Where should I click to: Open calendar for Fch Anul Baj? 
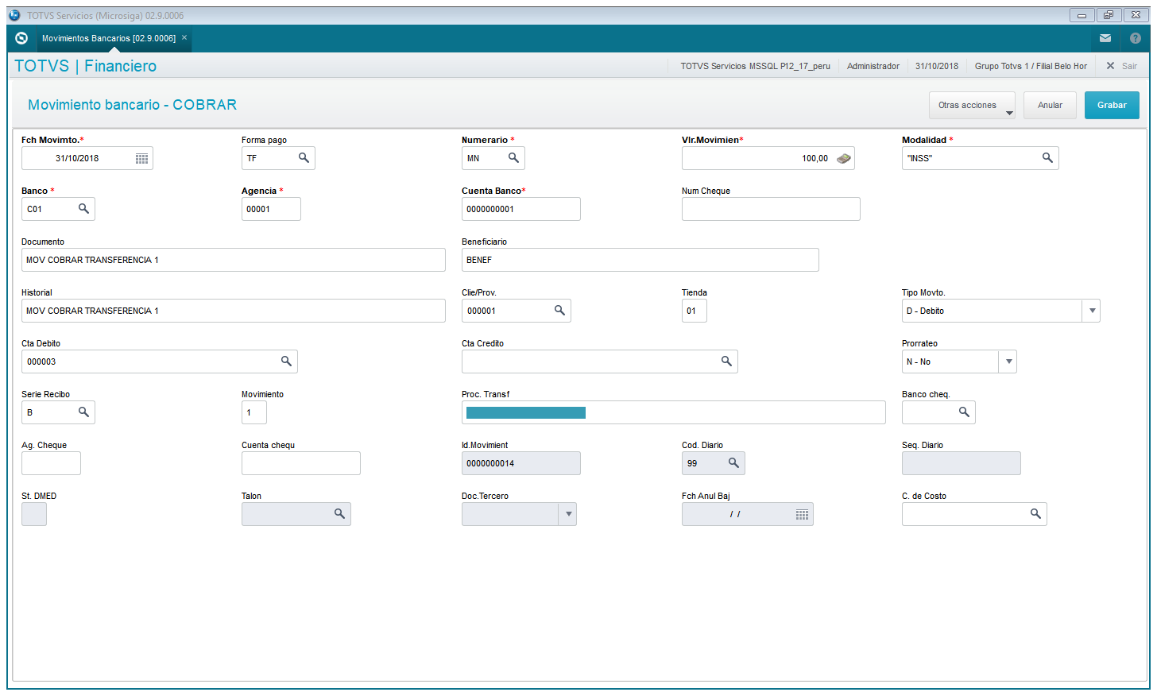(x=802, y=514)
